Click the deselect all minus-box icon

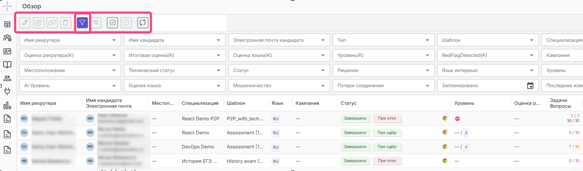[126, 23]
